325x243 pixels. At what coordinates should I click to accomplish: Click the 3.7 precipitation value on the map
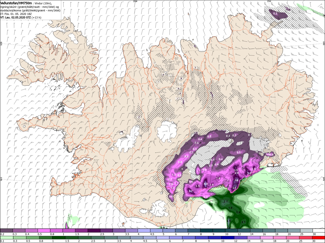coord(191,191)
